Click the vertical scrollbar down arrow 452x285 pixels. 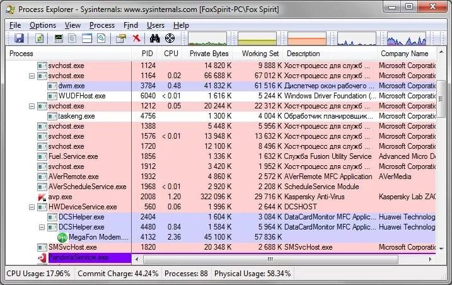441,248
